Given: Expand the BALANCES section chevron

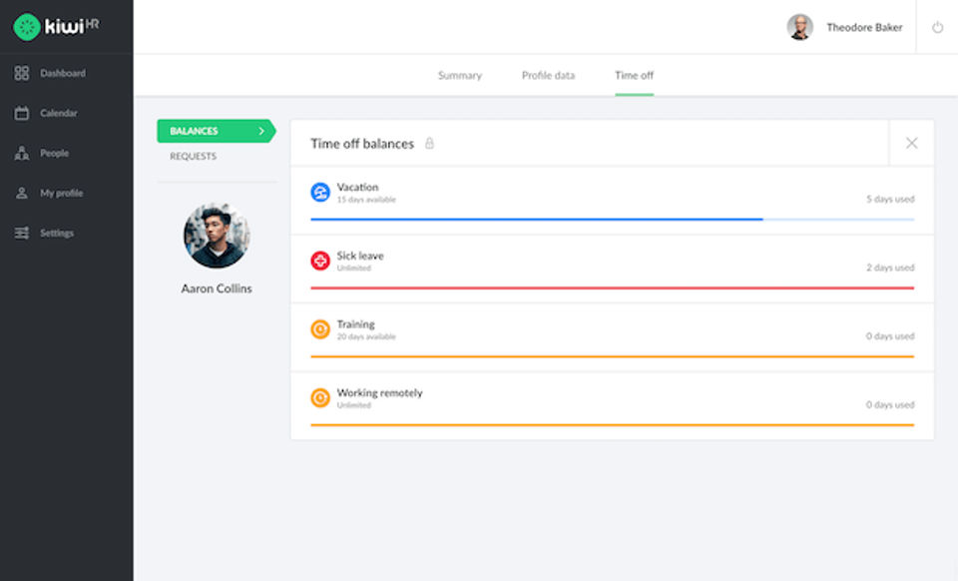Looking at the screenshot, I should tap(262, 131).
